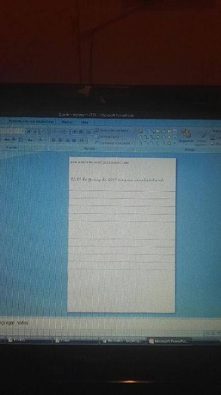Justify the paragraph text
Screen dimensions: 221x395
coord(74,140)
